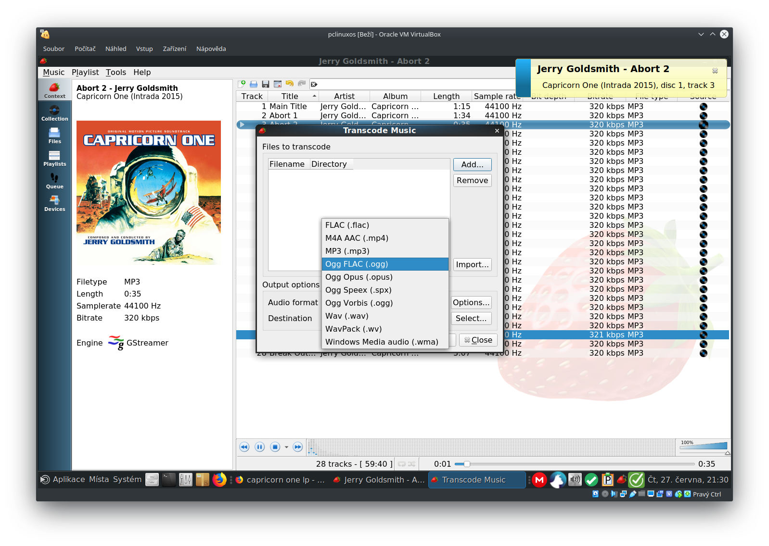This screenshot has height=546, width=769.
Task: Open the Tools menu
Action: (x=116, y=73)
